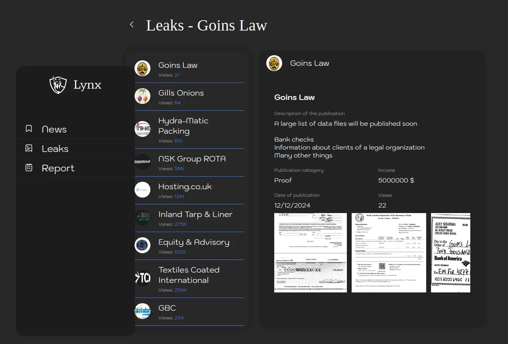508x344 pixels.
Task: Click the GBC logo icon in the list
Action: coord(142,311)
